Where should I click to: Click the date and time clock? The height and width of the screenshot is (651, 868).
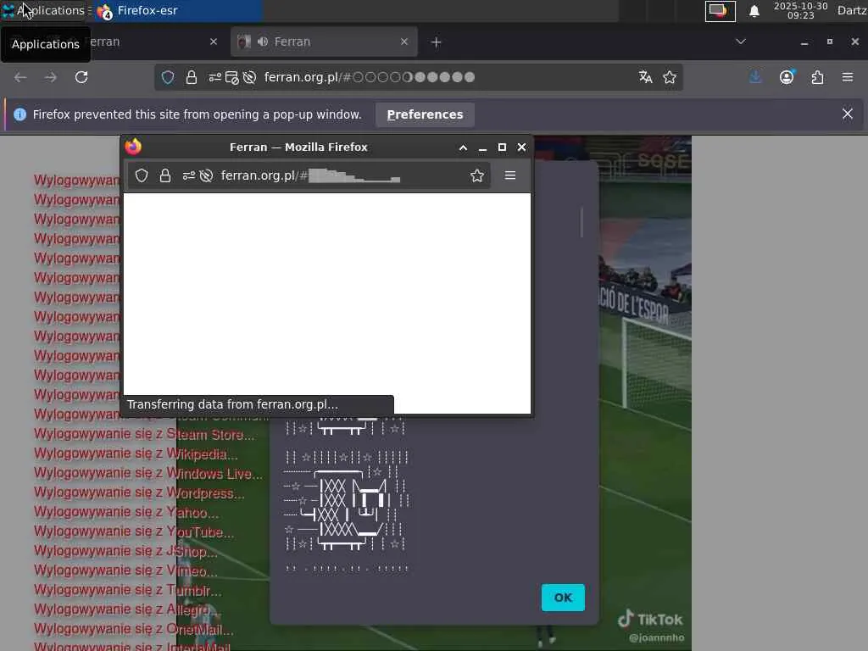(800, 10)
